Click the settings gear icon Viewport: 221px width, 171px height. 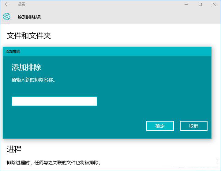tap(7, 17)
